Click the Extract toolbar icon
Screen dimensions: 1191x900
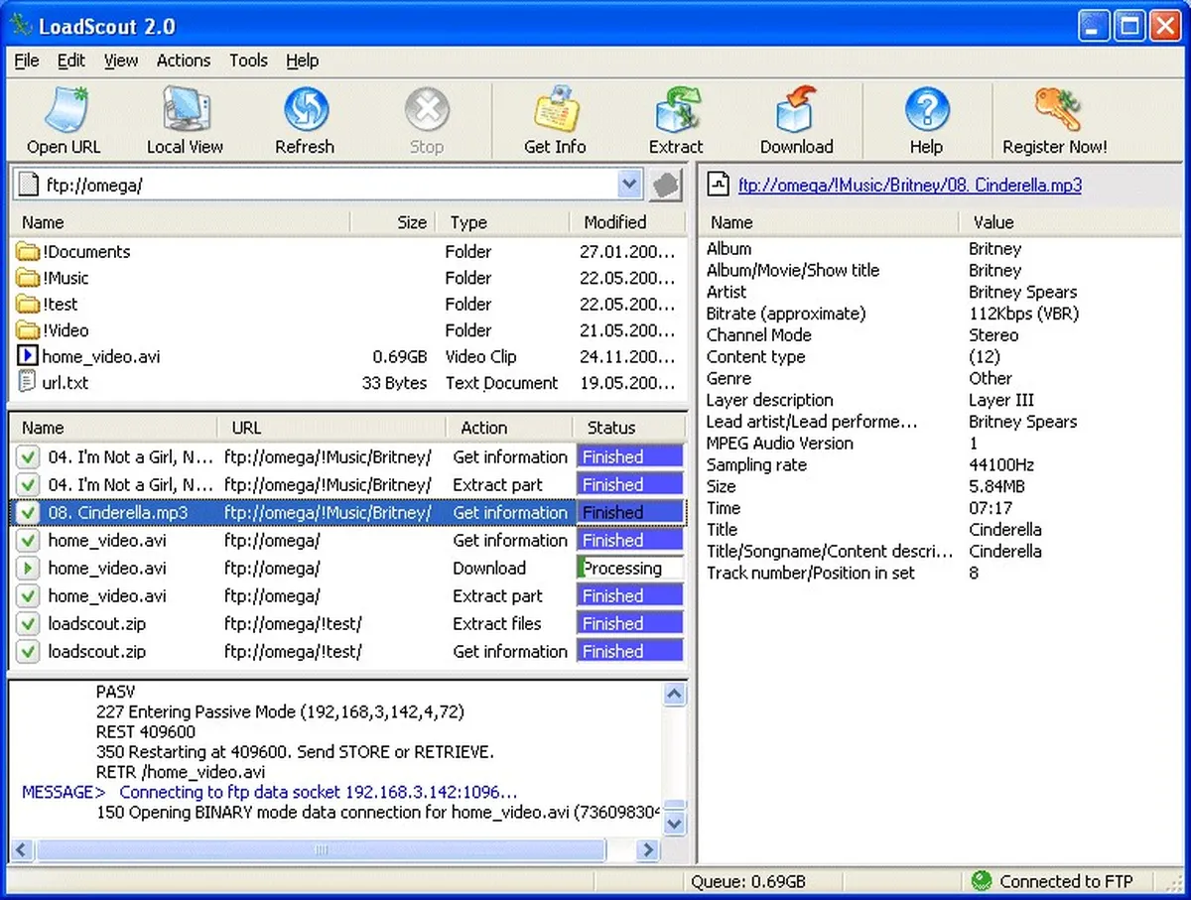click(676, 119)
